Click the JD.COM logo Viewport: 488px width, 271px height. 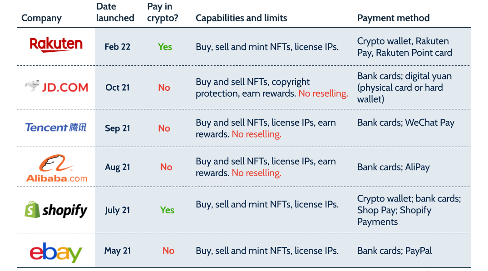(57, 86)
